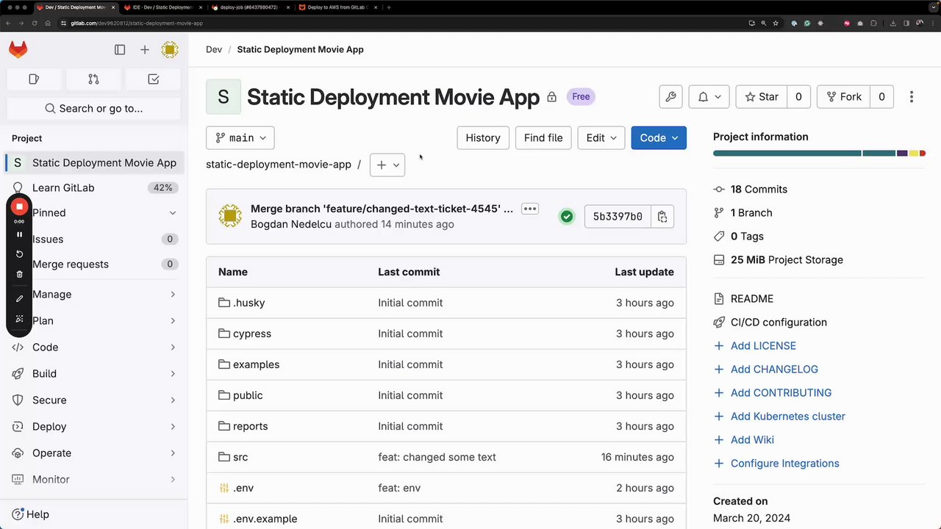Viewport: 941px width, 529px height.
Task: Expand the commit message ellipsis toggle
Action: [530, 209]
